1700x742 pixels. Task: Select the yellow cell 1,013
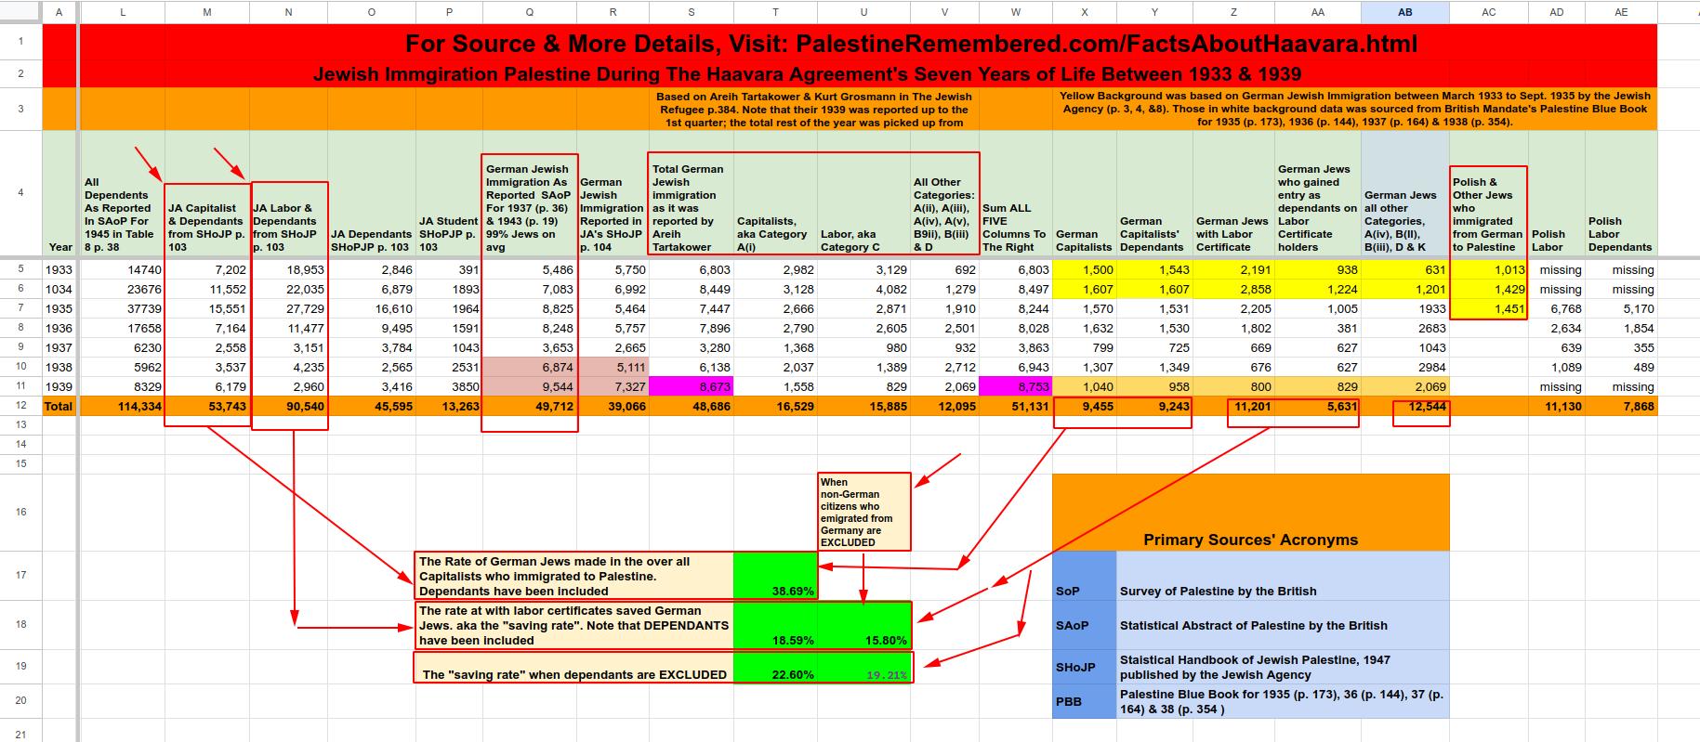coord(1488,269)
